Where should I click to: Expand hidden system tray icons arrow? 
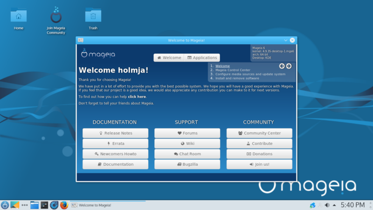(334, 205)
